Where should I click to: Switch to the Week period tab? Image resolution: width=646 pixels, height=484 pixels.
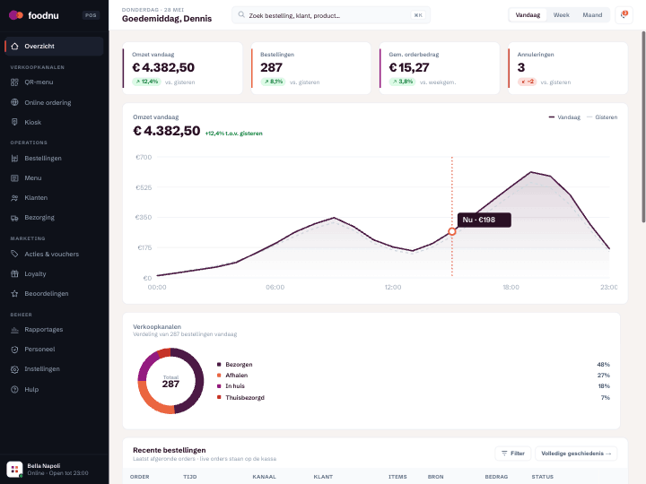561,15
